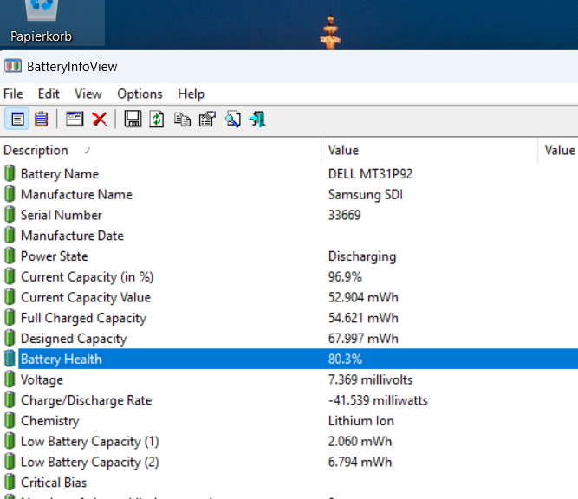Click the BatteryInfoView title bar app icon
The height and width of the screenshot is (499, 578).
(x=13, y=67)
